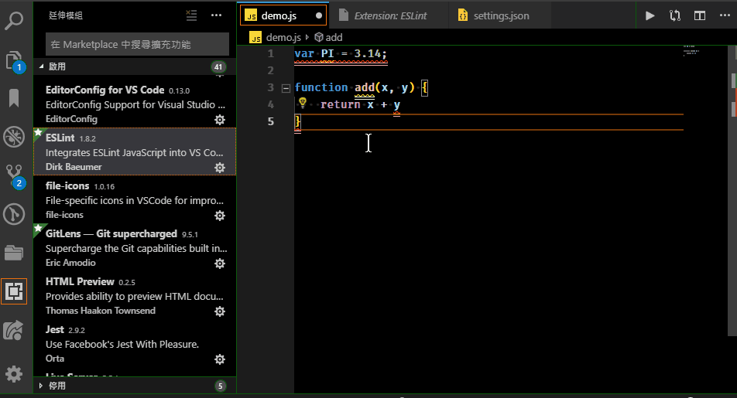
Task: Clear extensions search results icon
Action: tap(191, 15)
